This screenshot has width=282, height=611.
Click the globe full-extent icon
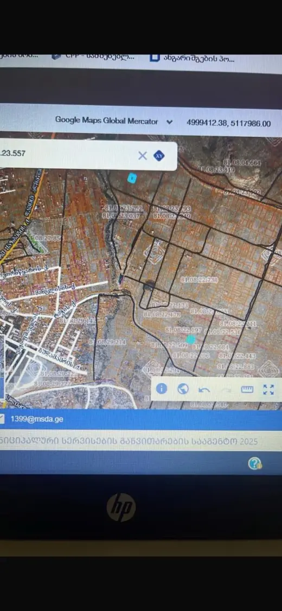(183, 389)
